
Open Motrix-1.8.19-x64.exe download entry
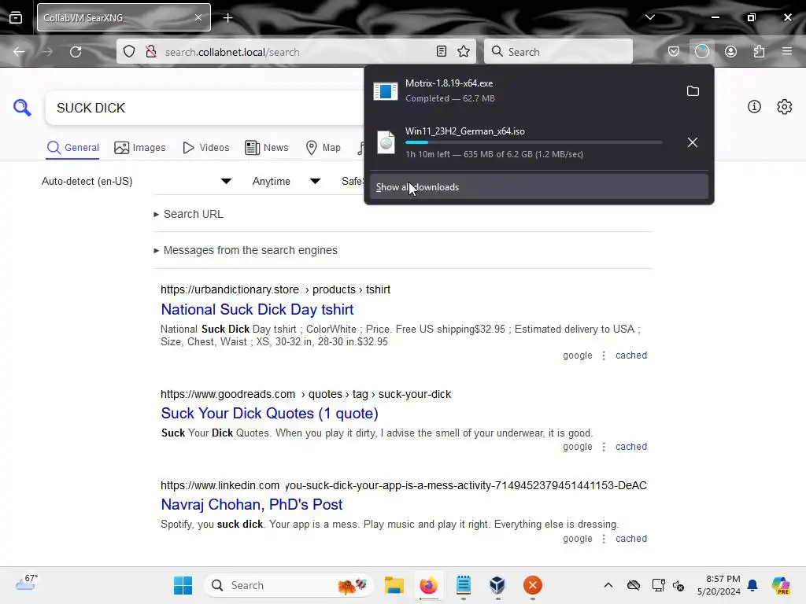(523, 91)
